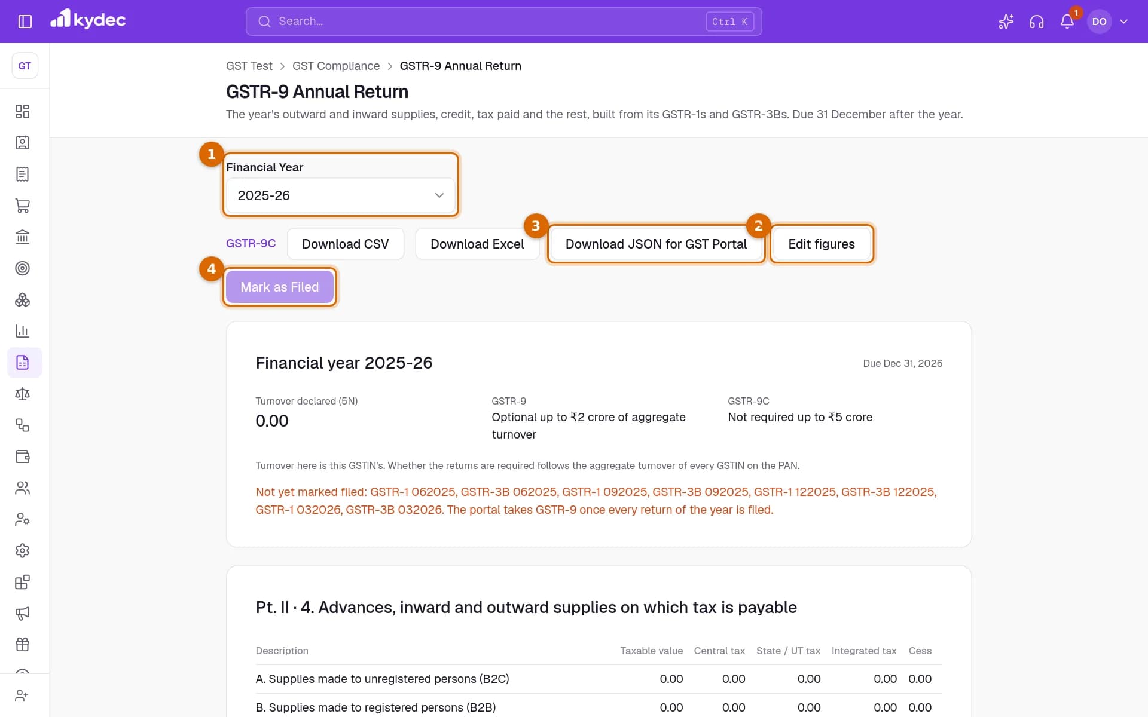
Task: Click Download JSON for GST Portal
Action: pyautogui.click(x=656, y=244)
